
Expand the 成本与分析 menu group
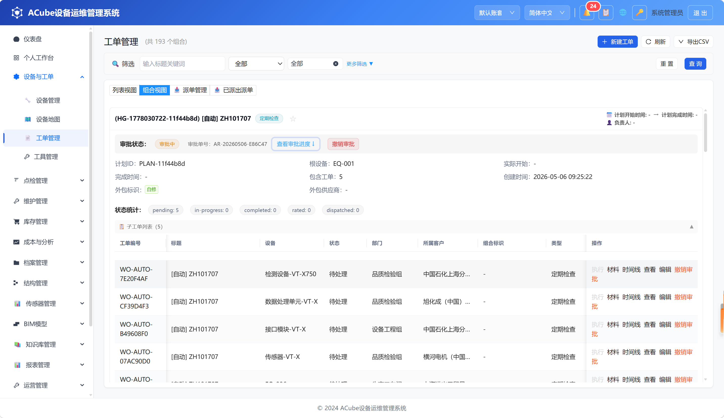pyautogui.click(x=46, y=242)
